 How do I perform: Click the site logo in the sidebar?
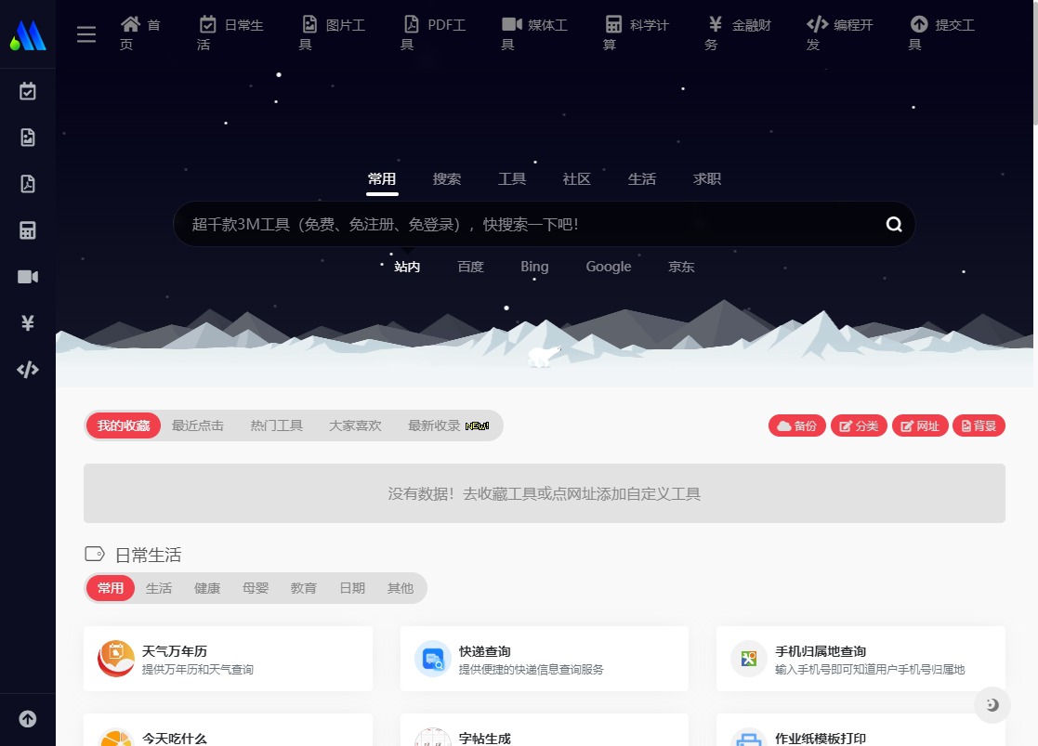pyautogui.click(x=28, y=34)
